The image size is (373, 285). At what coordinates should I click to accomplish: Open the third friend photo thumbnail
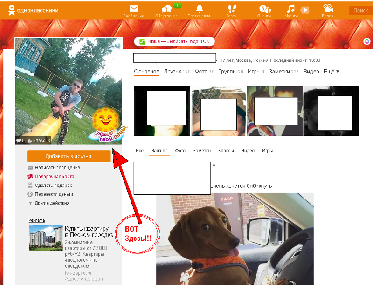(x=275, y=111)
